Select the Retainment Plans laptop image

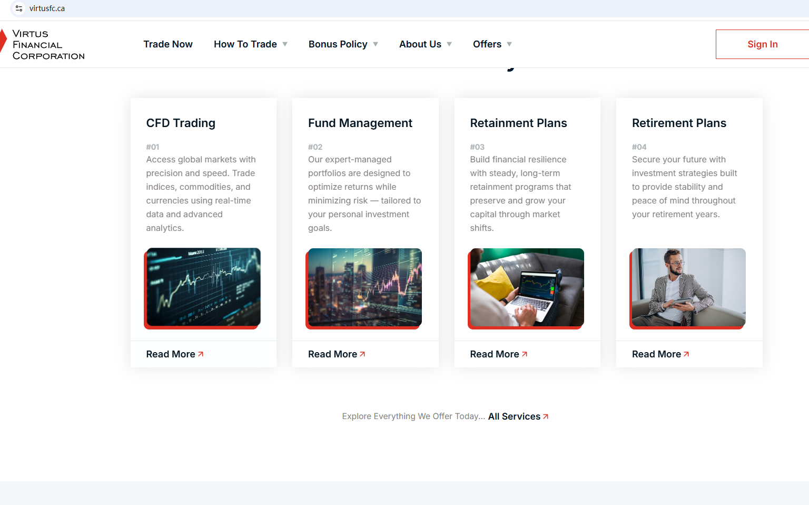click(527, 287)
